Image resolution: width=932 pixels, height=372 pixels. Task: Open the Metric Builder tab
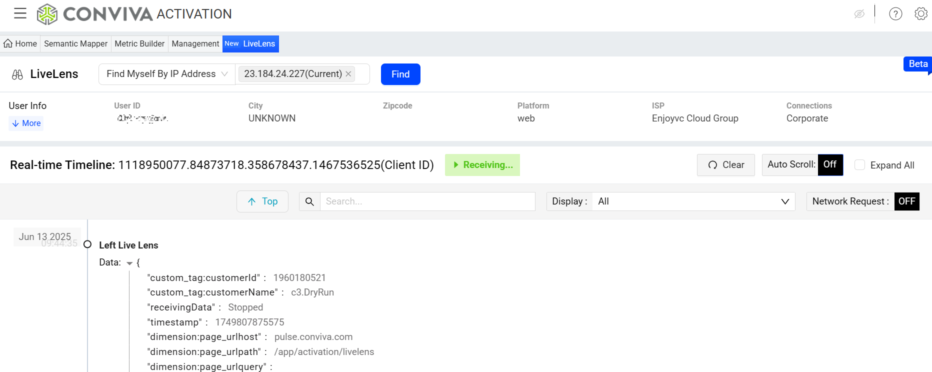pos(139,44)
